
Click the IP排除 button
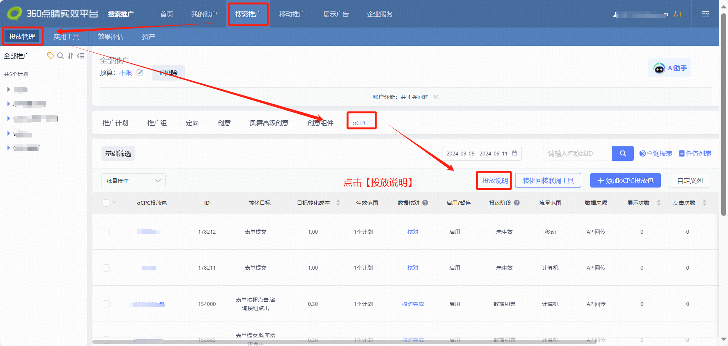[x=168, y=73]
